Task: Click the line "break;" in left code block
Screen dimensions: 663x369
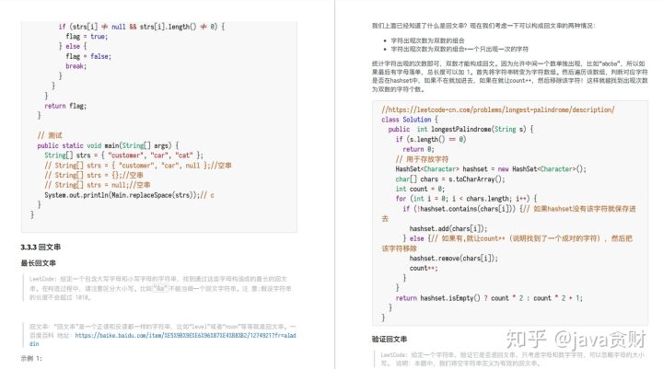Action: tap(76, 66)
